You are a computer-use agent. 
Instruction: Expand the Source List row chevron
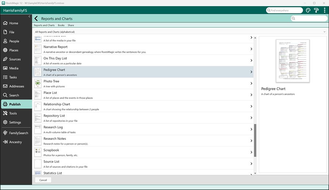tap(251, 164)
